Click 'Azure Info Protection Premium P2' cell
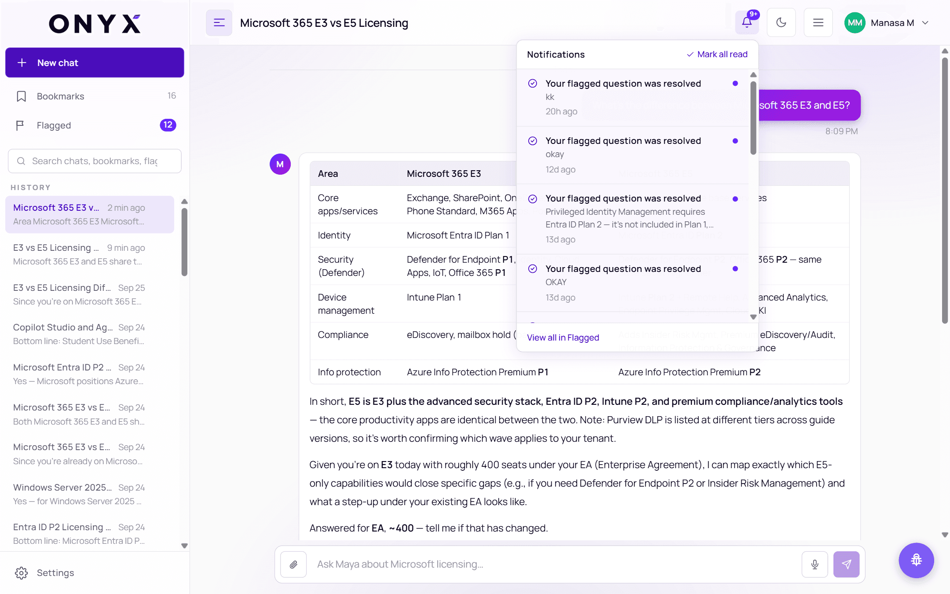Viewport: 950px width, 594px height. click(689, 372)
